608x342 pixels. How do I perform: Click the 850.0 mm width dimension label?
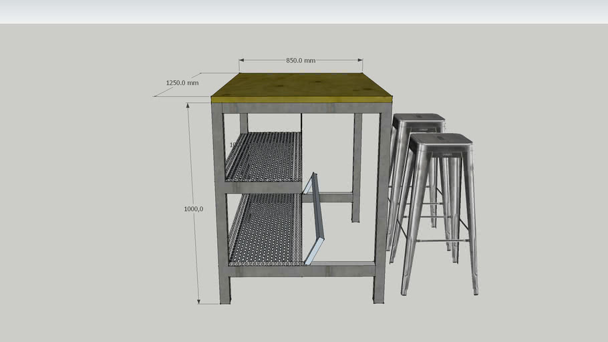[x=301, y=60]
